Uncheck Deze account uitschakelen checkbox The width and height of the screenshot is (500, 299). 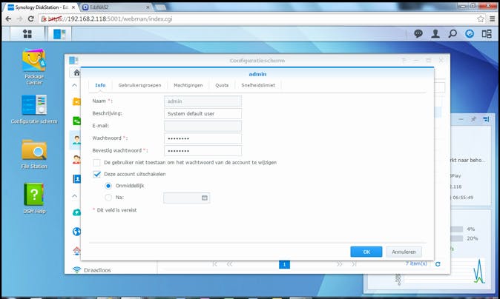[96, 174]
